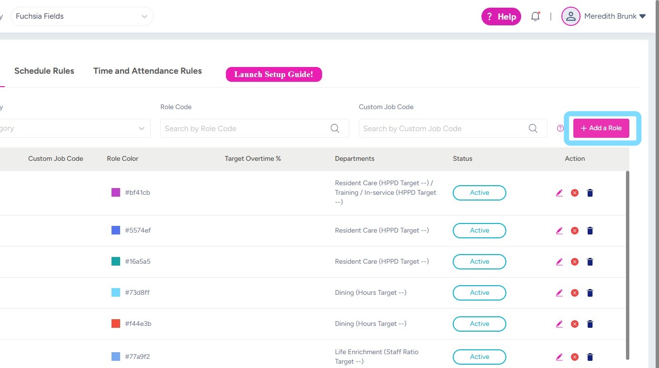Click the red X icon for #16a5a5 role
The image size is (659, 368).
575,262
